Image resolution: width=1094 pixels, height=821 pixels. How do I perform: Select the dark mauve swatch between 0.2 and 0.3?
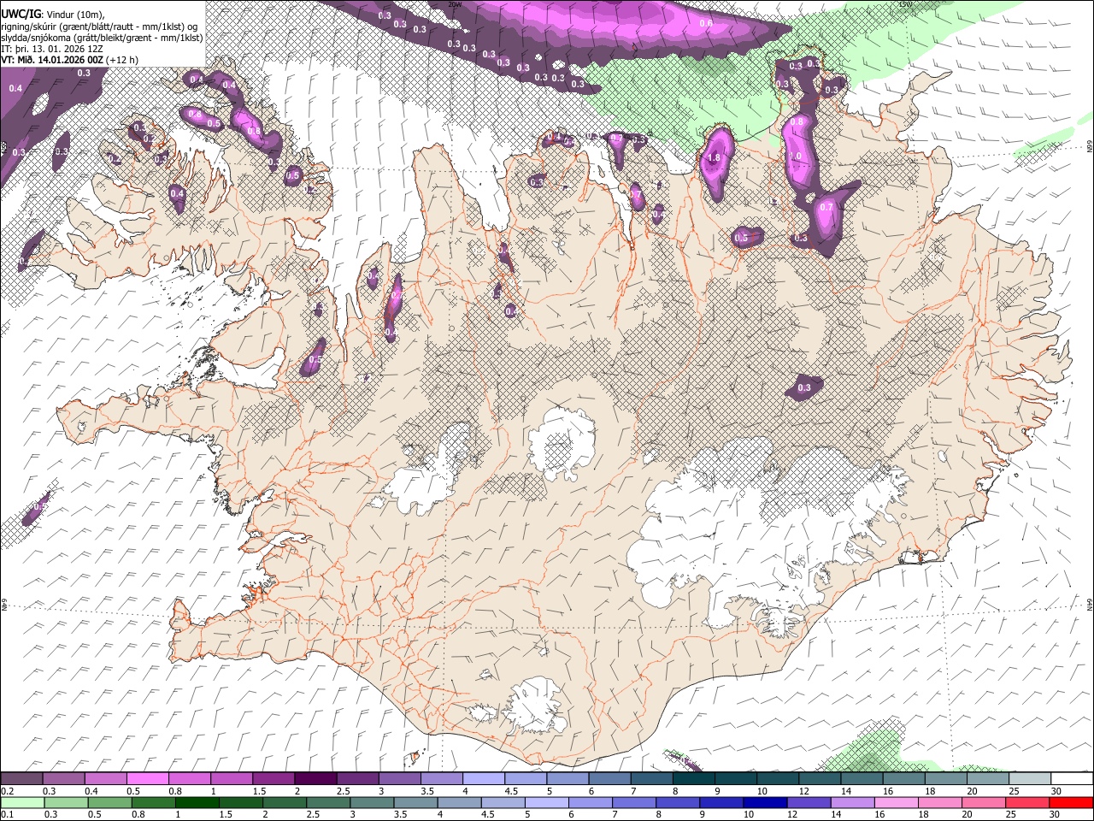point(21,779)
